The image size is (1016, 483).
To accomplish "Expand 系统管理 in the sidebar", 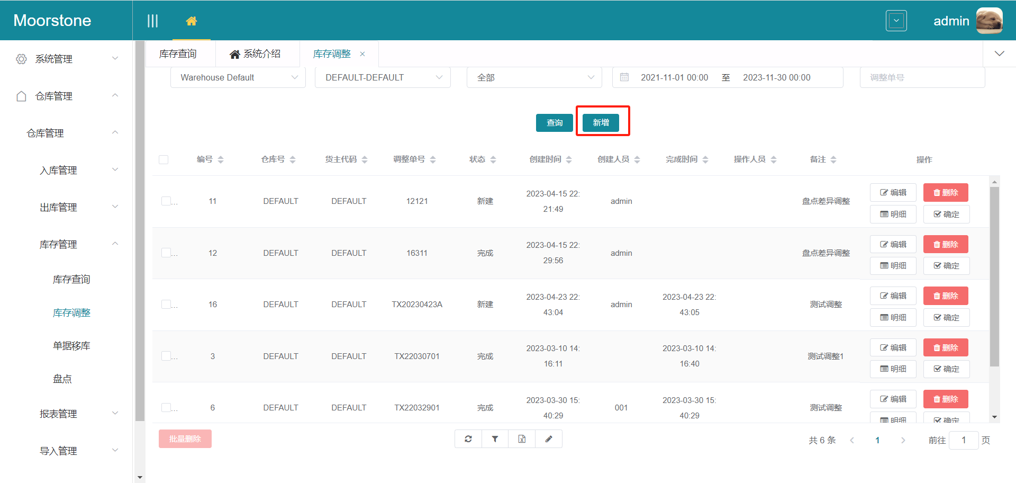I will (66, 59).
